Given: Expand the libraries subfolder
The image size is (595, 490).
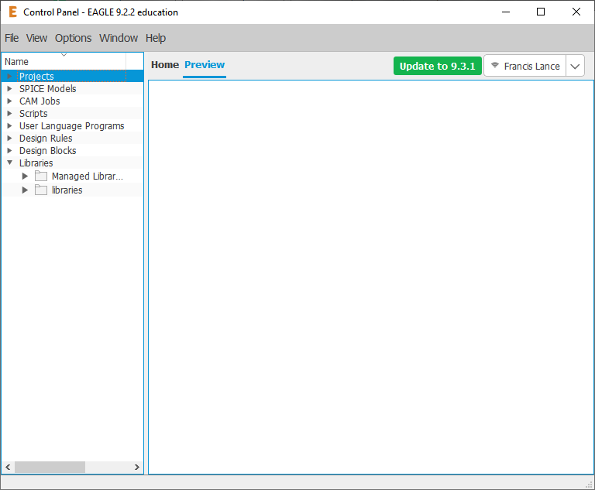Looking at the screenshot, I should coord(25,190).
